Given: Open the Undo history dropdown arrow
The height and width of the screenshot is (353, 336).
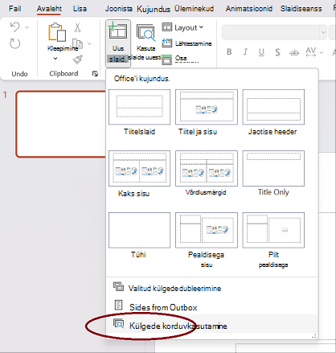Looking at the screenshot, I should pyautogui.click(x=27, y=27).
